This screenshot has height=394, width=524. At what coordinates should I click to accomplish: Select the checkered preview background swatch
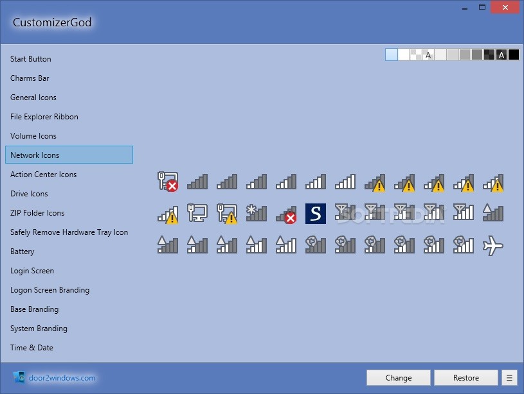[x=415, y=55]
